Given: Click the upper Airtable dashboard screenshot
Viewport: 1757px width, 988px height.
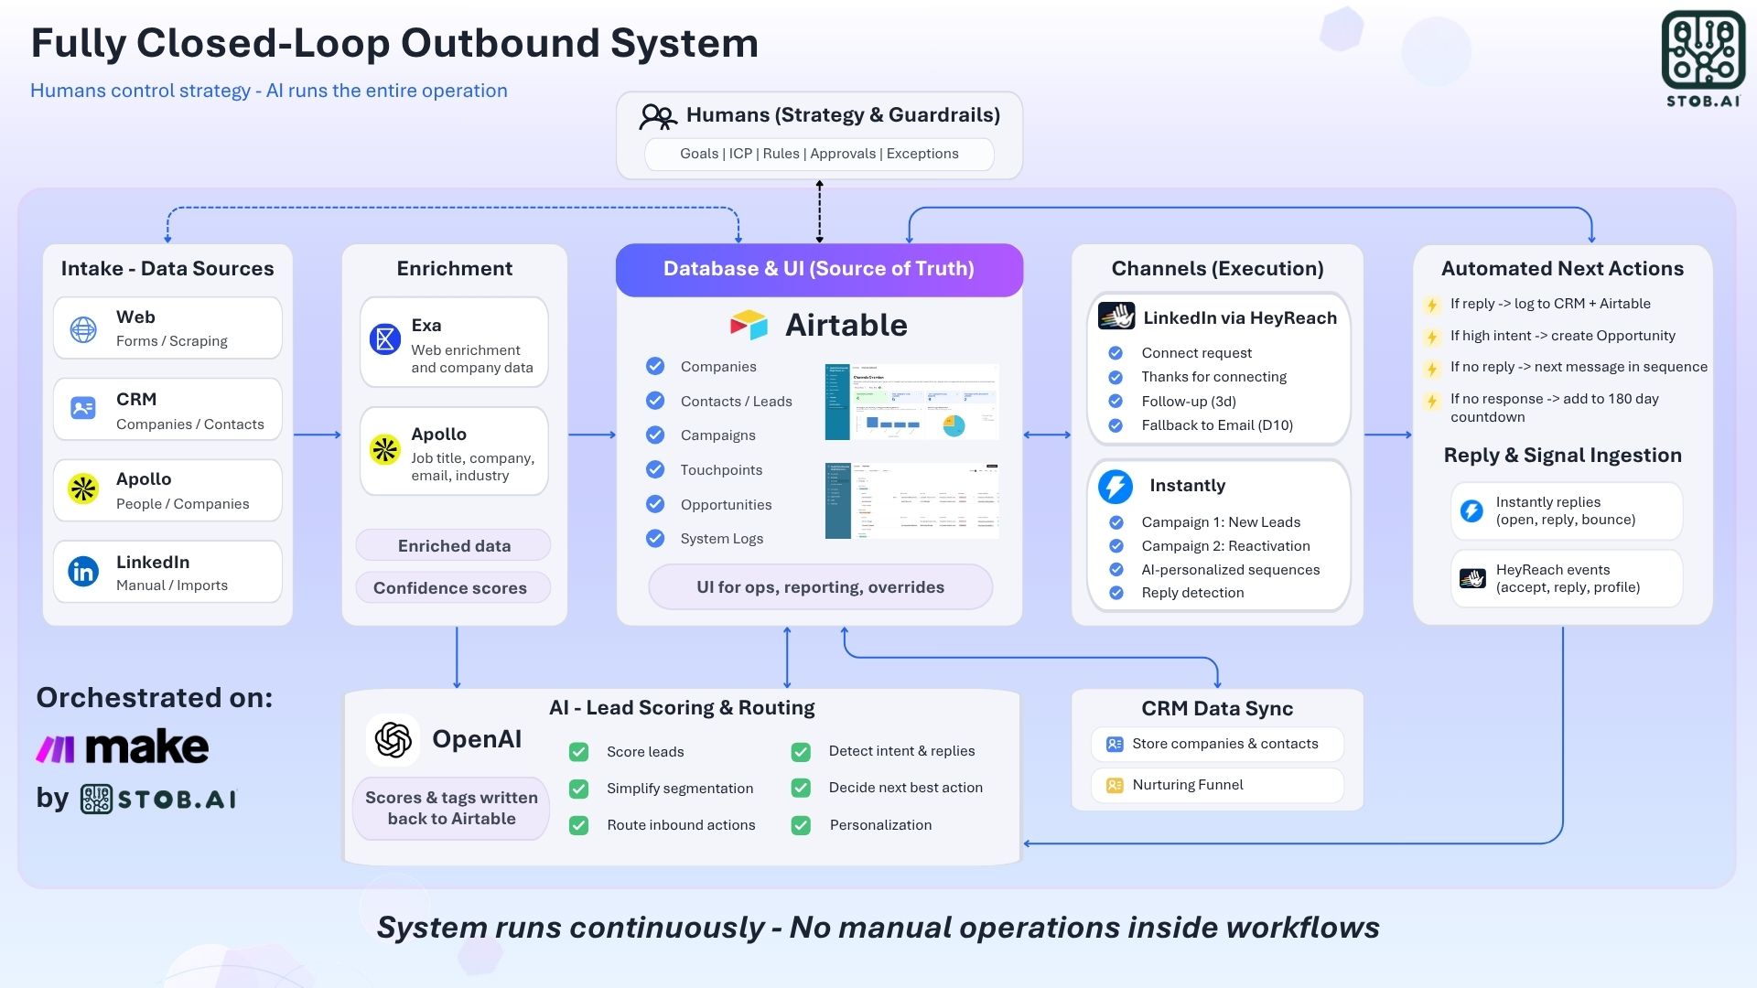Looking at the screenshot, I should (911, 402).
